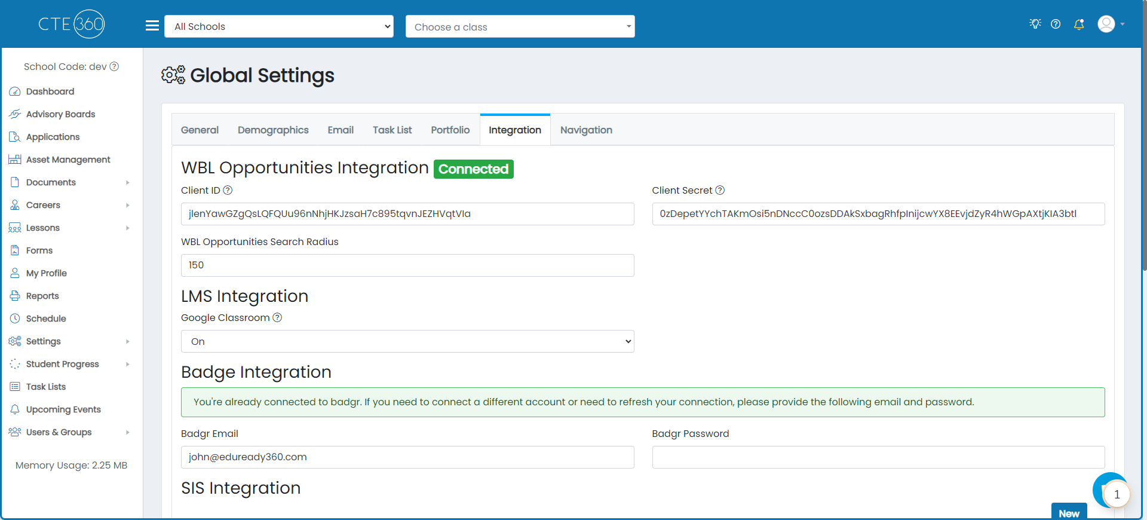Switch to the Task List tab
This screenshot has width=1147, height=520.
pos(392,130)
